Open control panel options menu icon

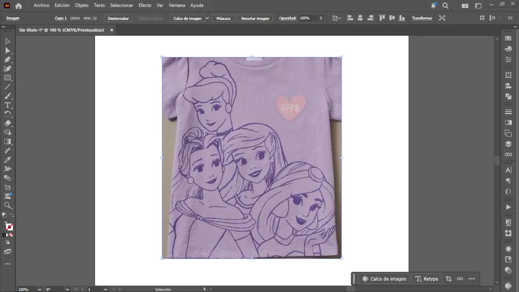coord(511,18)
